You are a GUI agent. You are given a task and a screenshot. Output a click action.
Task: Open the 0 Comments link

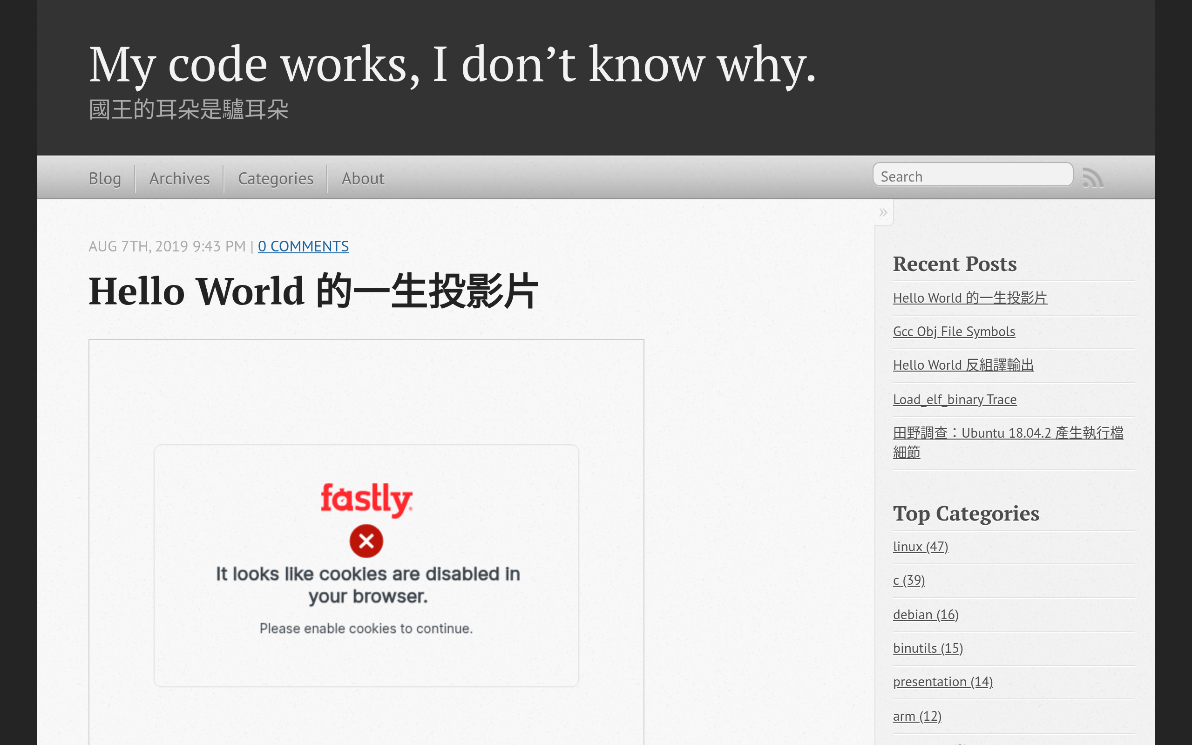(303, 246)
